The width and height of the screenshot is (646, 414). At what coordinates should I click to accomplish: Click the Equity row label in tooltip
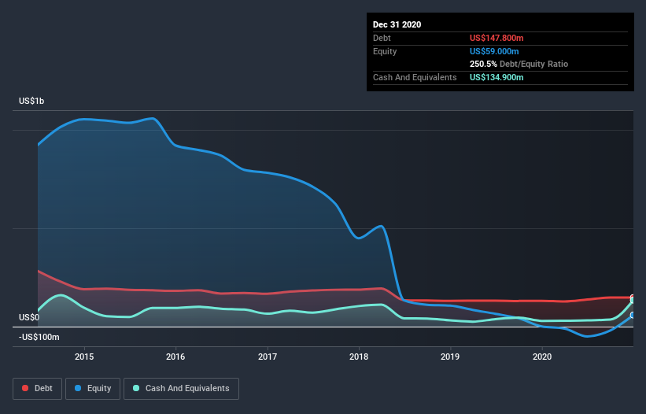pyautogui.click(x=385, y=51)
